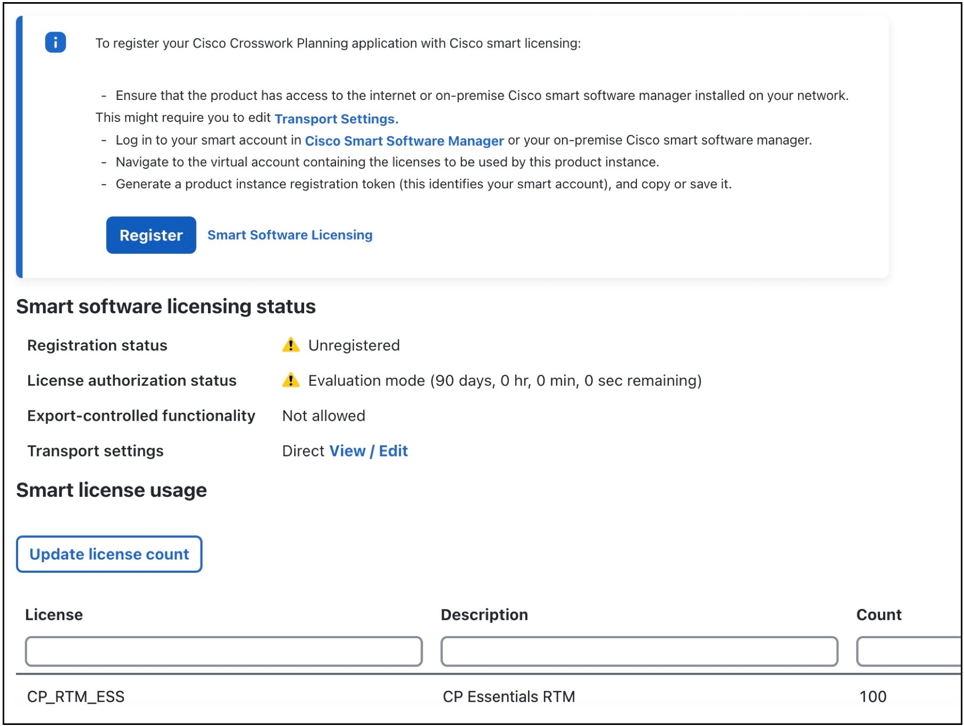Click the Smart software licensing status heading
964x726 pixels.
pyautogui.click(x=166, y=306)
